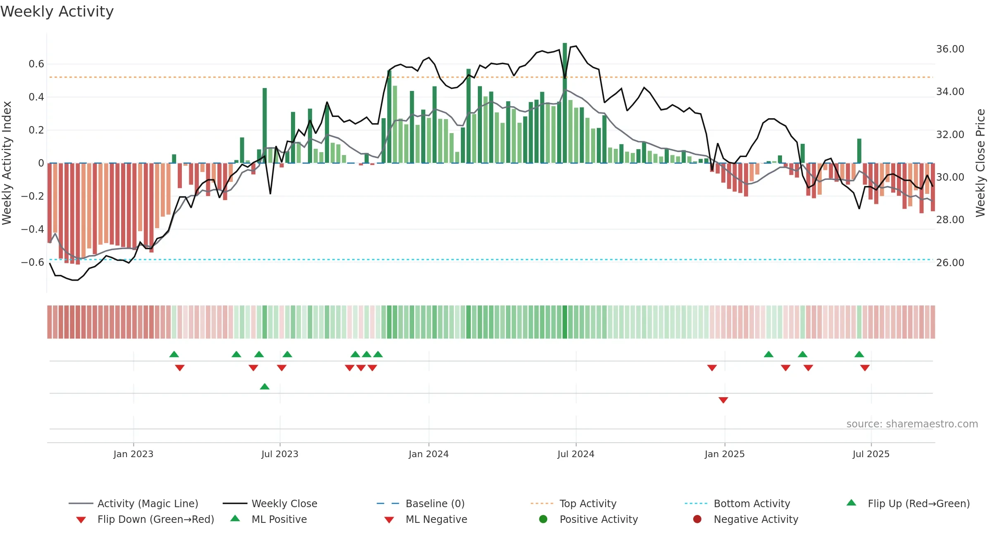The width and height of the screenshot is (992, 558).
Task: Toggle Top Activity legend entry
Action: [x=573, y=503]
